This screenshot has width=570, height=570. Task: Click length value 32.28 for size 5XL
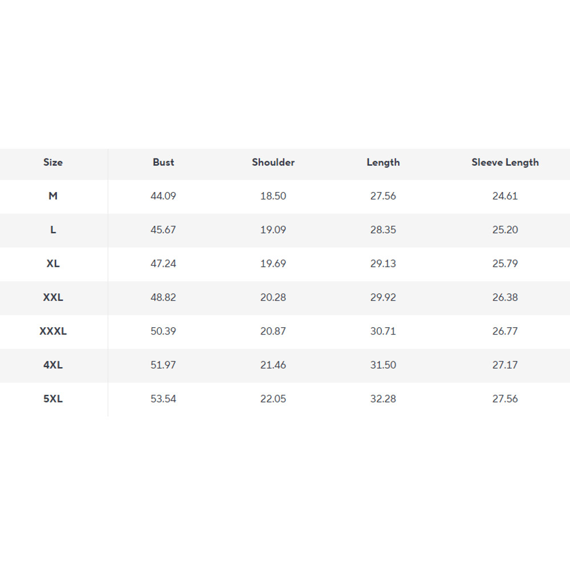pyautogui.click(x=383, y=399)
